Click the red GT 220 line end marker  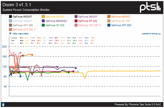pyautogui.click(x=73, y=71)
